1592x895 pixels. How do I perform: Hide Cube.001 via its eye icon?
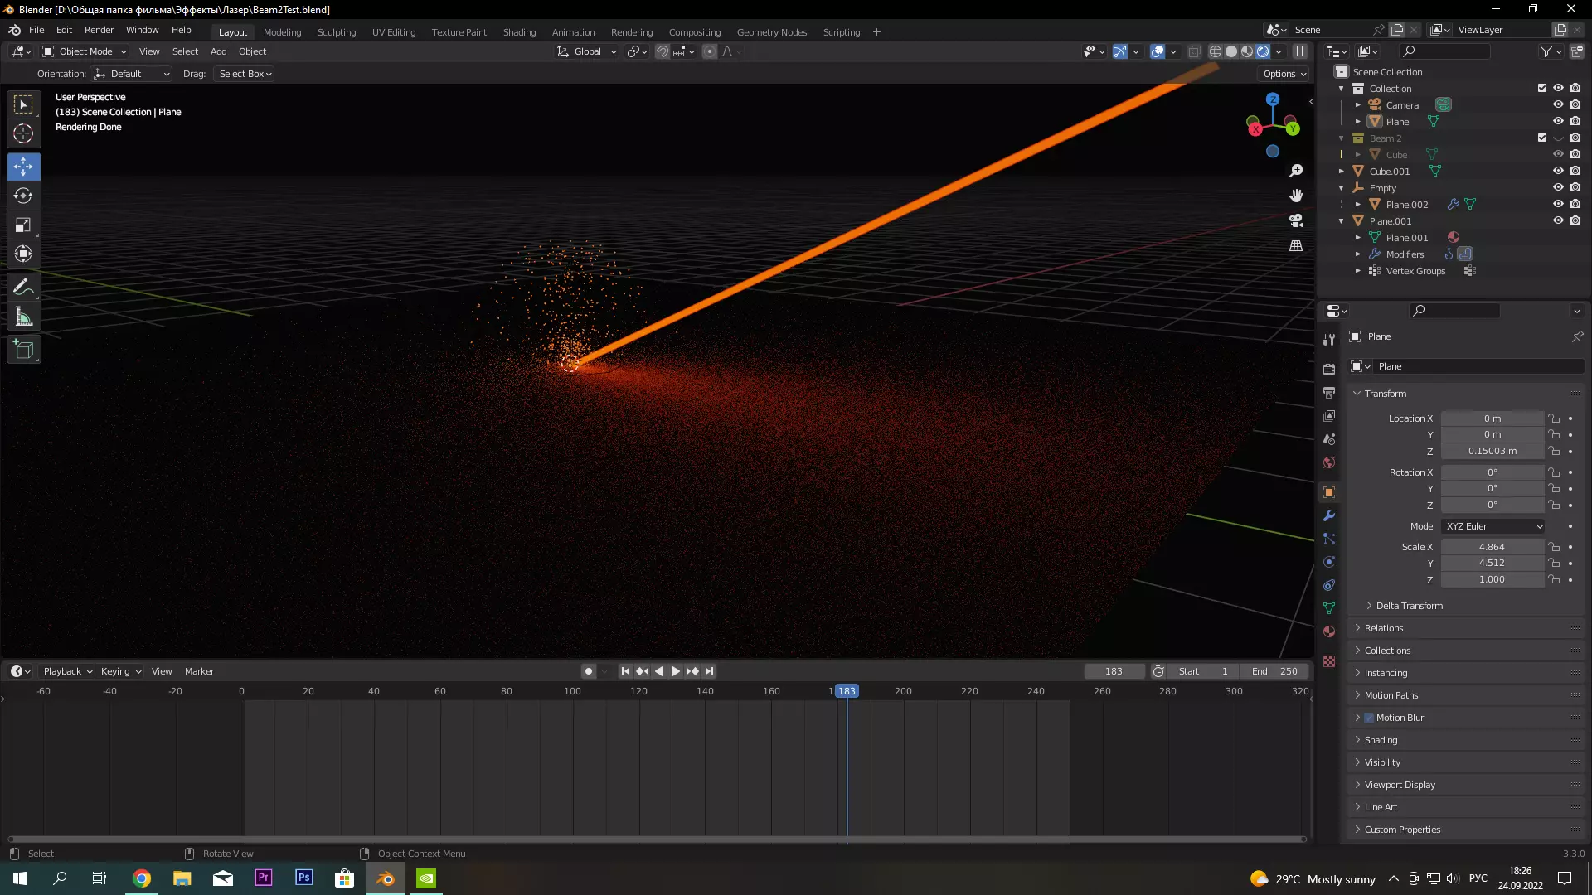point(1558,172)
